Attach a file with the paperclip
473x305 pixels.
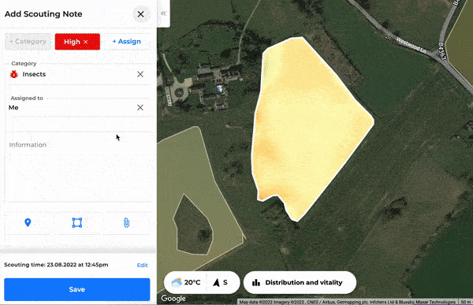tap(126, 222)
